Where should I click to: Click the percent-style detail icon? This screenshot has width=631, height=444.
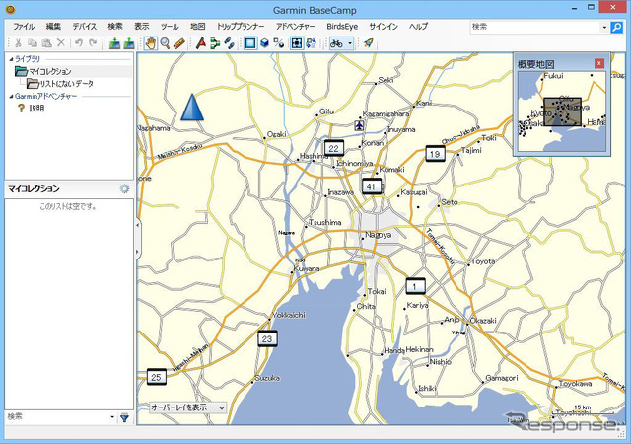pos(279,43)
